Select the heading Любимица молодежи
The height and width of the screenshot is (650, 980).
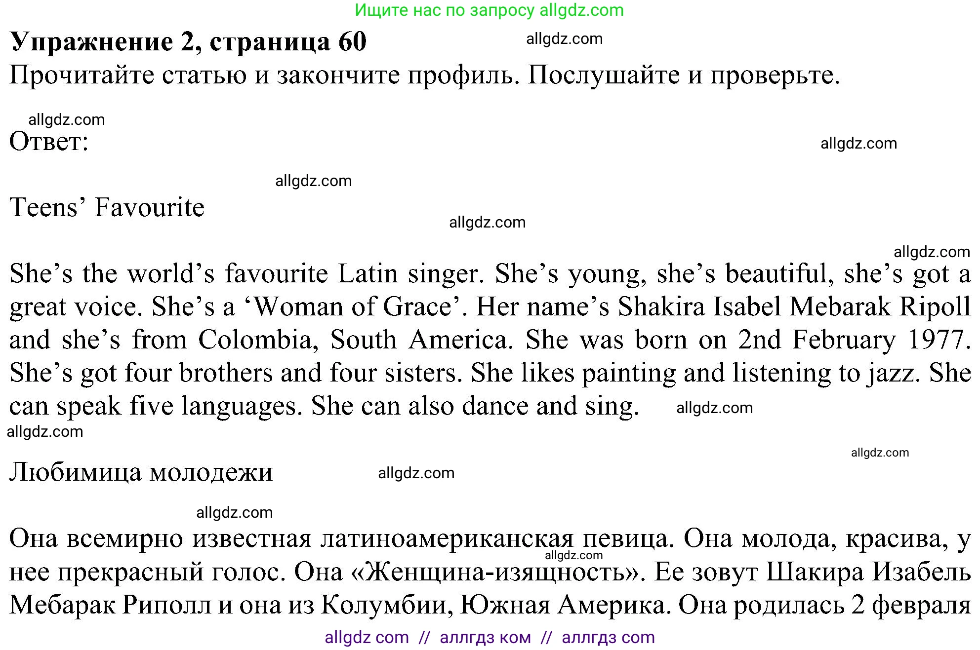tap(141, 472)
